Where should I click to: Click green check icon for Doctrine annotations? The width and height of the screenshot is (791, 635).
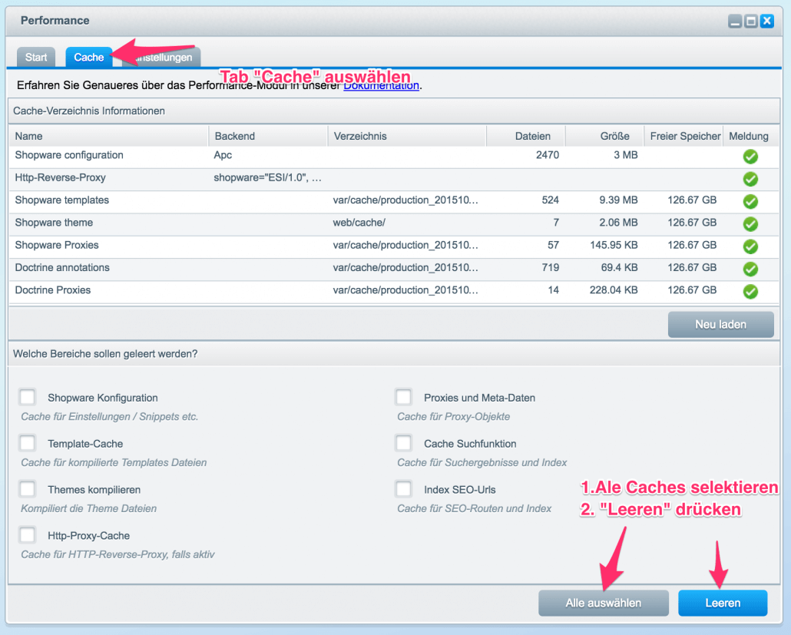pyautogui.click(x=750, y=269)
